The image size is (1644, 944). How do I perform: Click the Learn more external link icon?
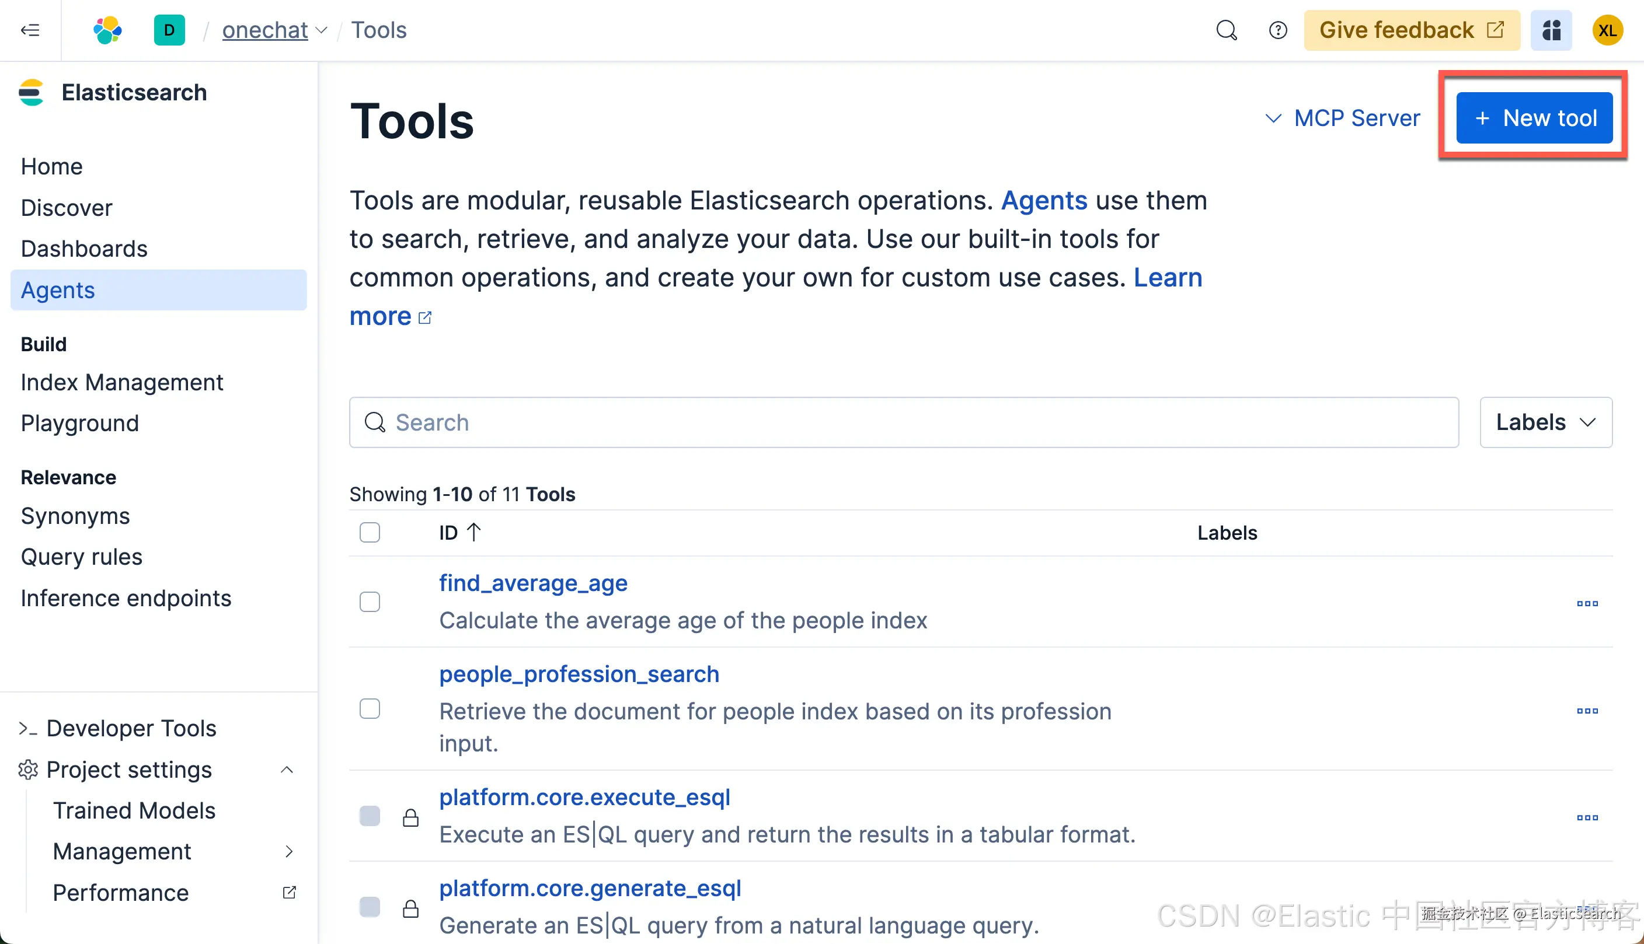(425, 318)
